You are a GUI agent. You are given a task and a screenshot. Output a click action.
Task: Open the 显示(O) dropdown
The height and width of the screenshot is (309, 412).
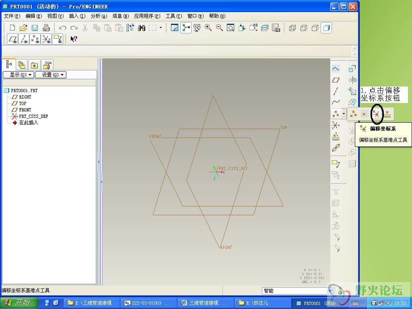(19, 75)
